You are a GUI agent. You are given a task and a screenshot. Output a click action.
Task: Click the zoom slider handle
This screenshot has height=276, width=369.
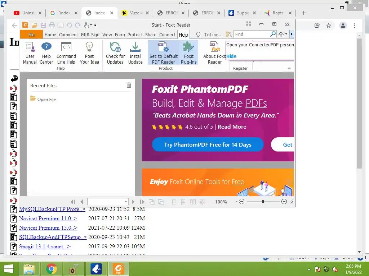(x=263, y=202)
